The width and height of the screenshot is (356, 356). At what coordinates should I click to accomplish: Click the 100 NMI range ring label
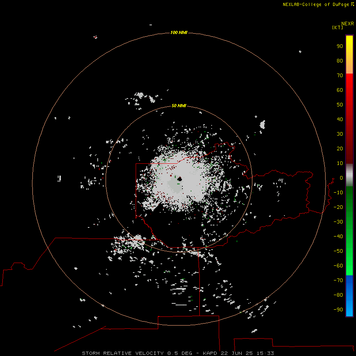pos(179,32)
